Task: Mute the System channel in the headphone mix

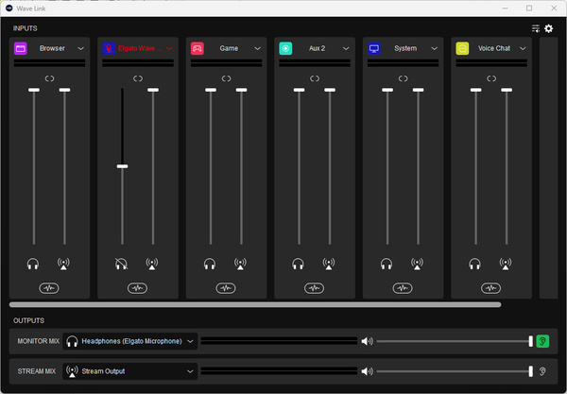Action: click(x=387, y=265)
